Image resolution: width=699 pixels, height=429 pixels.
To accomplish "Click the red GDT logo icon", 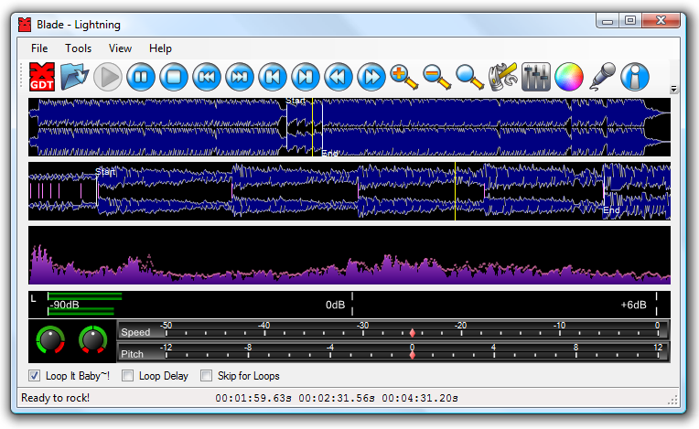I will [42, 77].
